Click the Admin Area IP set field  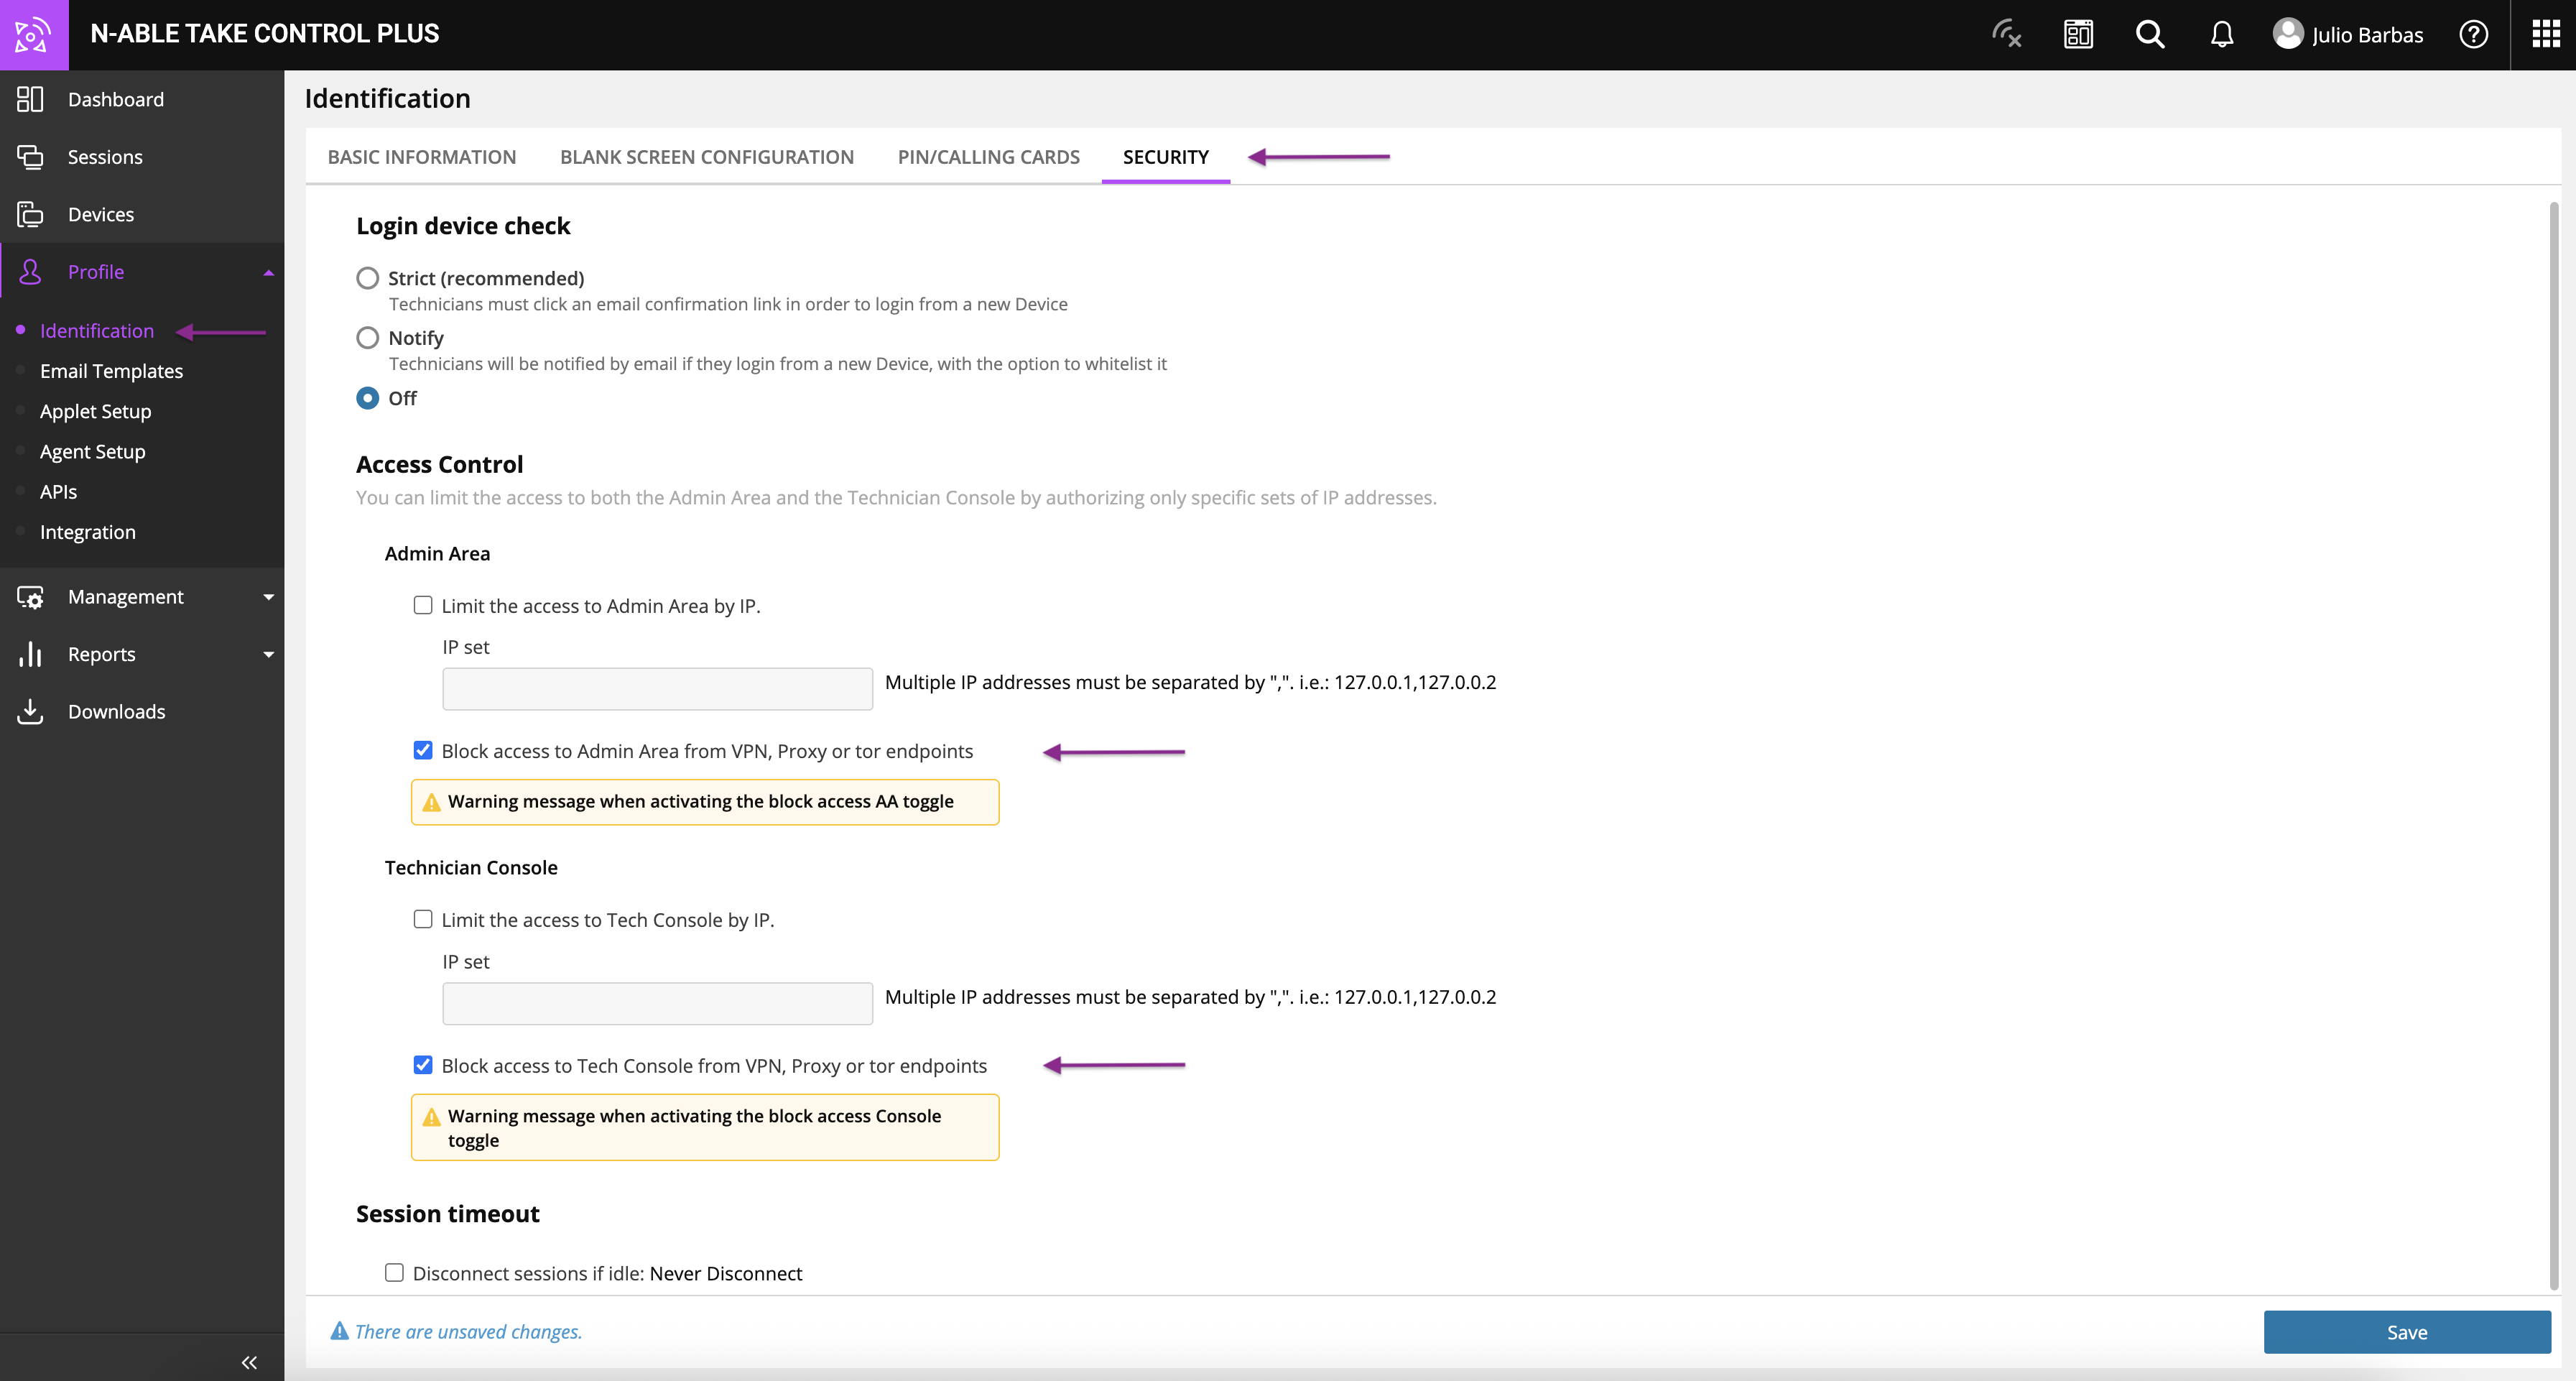tap(657, 689)
